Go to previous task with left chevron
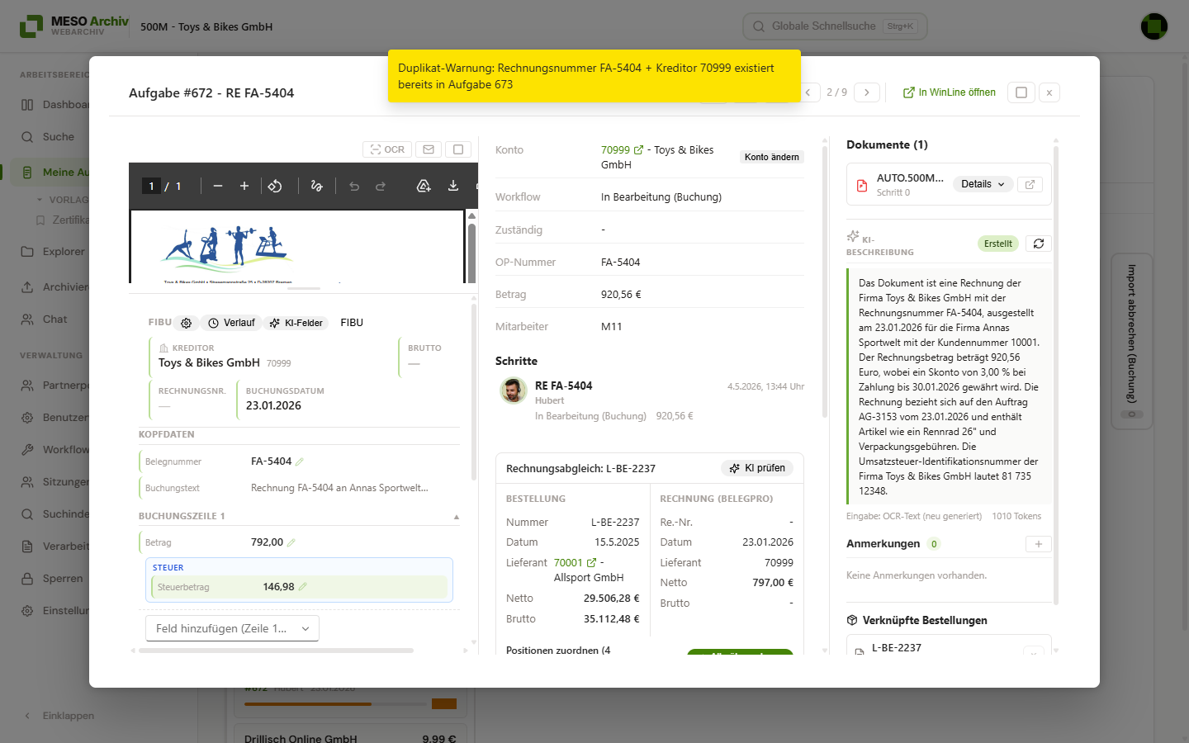This screenshot has height=743, width=1189. (x=808, y=92)
